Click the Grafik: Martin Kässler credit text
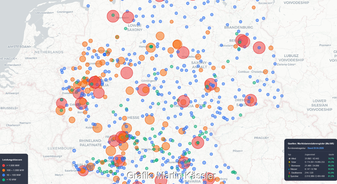 pyautogui.click(x=171, y=176)
